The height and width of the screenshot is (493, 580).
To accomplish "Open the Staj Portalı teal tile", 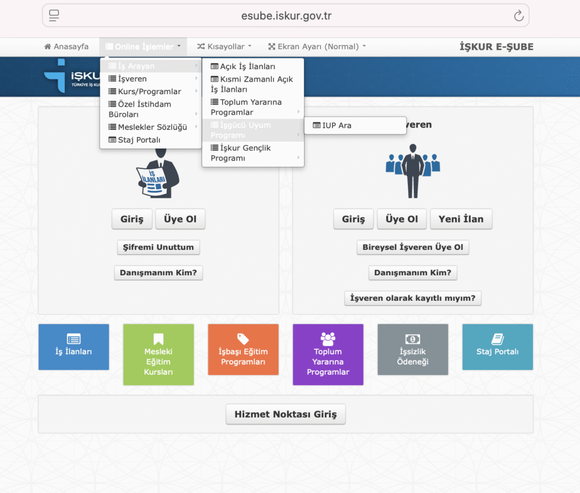I will 497,347.
